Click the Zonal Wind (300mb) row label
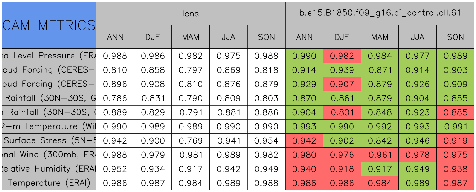 click(x=49, y=155)
